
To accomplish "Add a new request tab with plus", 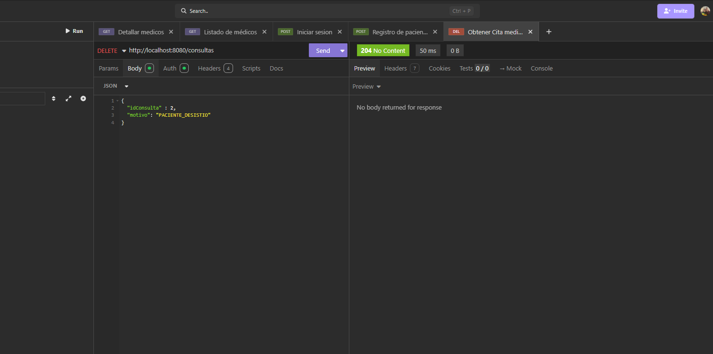I will pyautogui.click(x=549, y=31).
